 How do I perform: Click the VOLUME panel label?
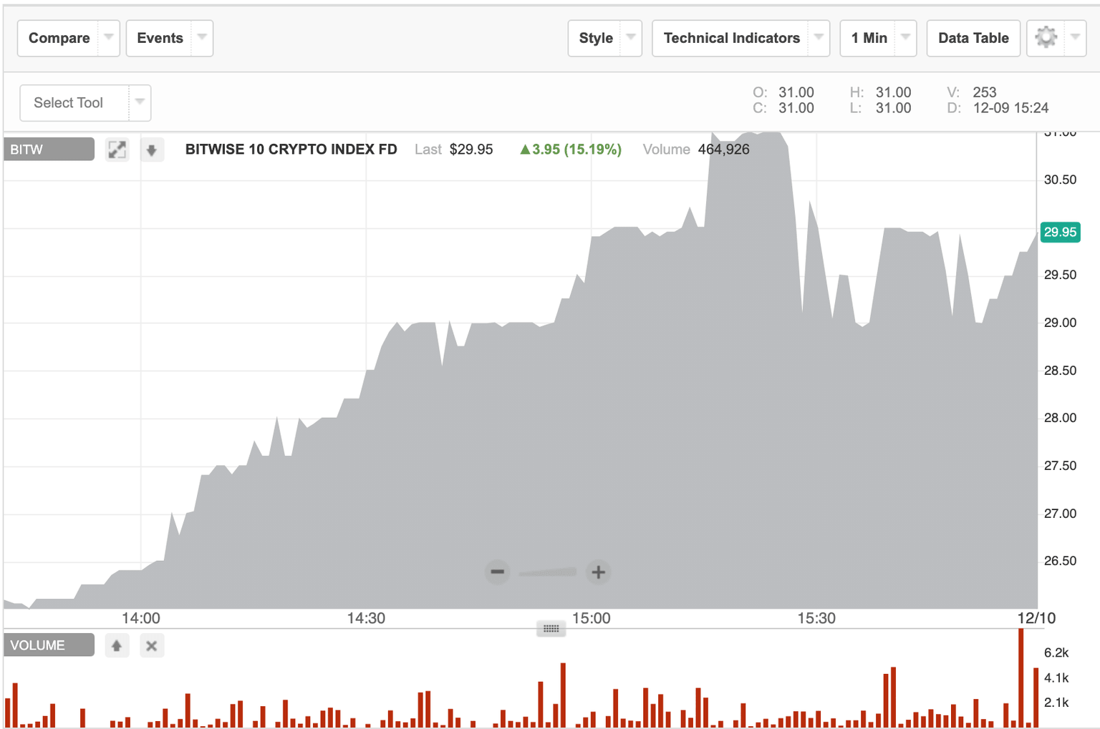48,645
